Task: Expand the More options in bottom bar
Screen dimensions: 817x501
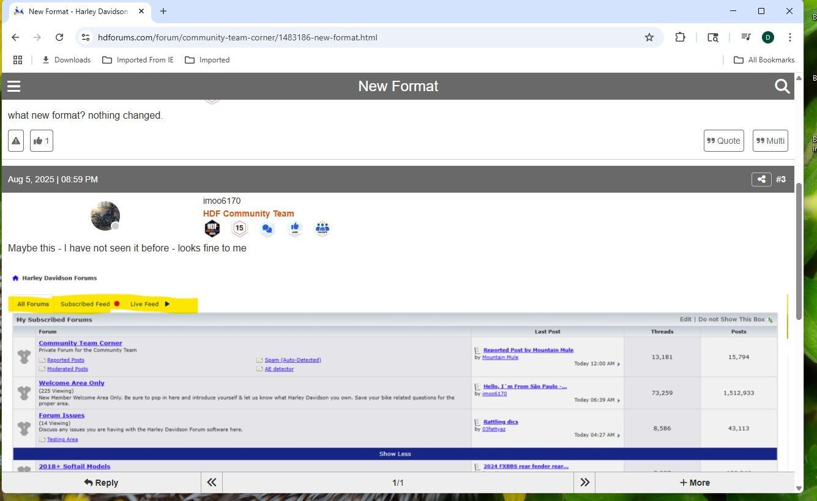Action: coord(695,483)
